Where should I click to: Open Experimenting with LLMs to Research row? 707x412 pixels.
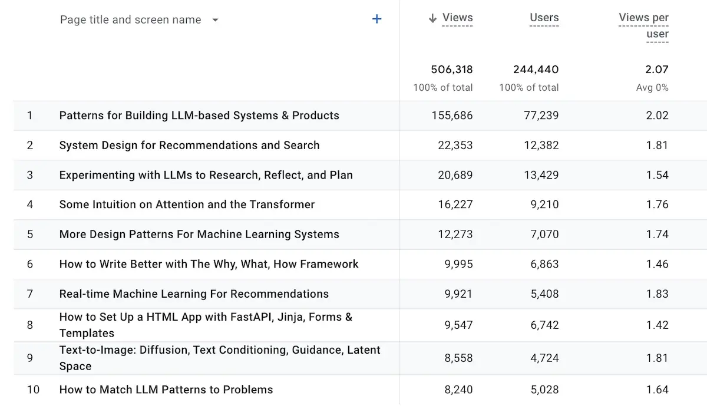coord(206,175)
